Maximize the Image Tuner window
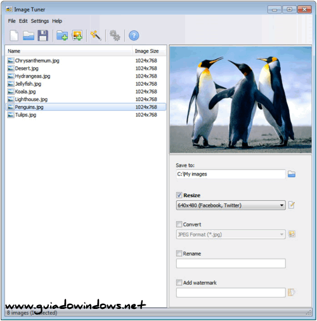The height and width of the screenshot is (321, 317). (x=289, y=10)
